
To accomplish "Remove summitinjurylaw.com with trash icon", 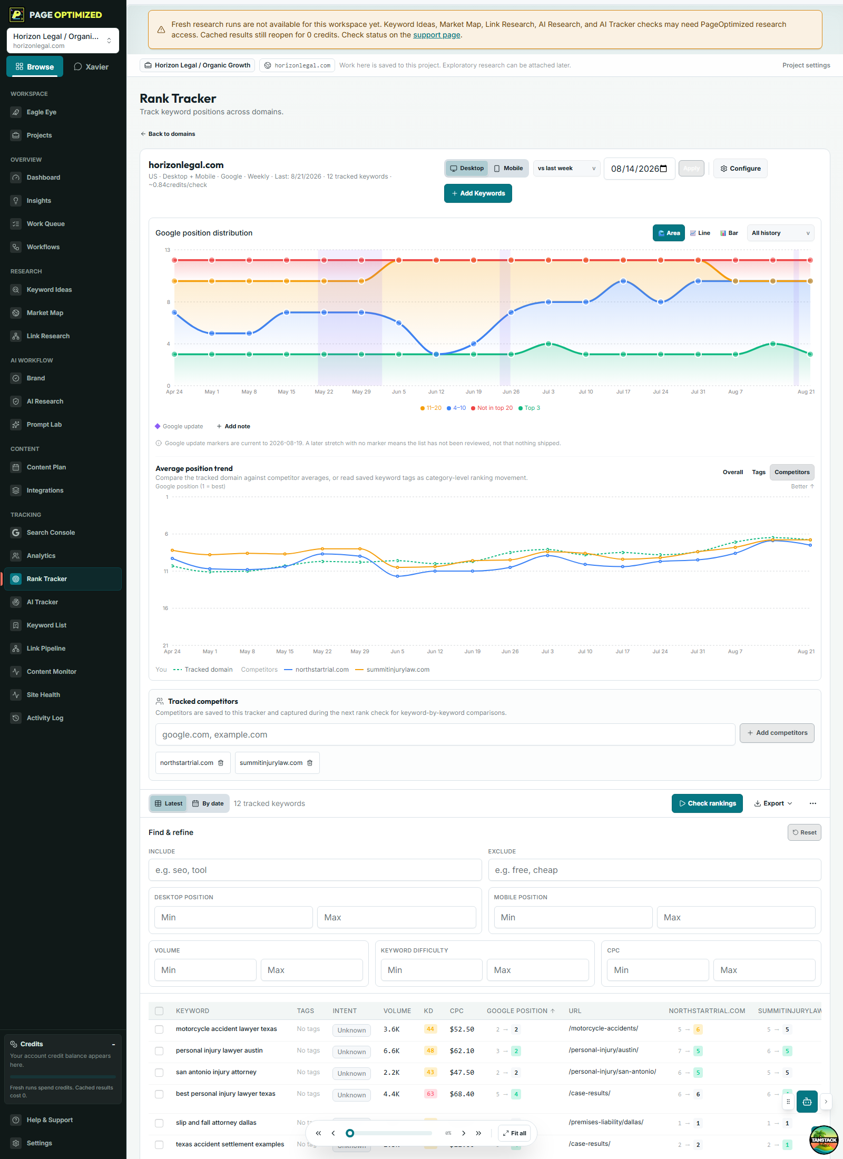I will coord(310,763).
